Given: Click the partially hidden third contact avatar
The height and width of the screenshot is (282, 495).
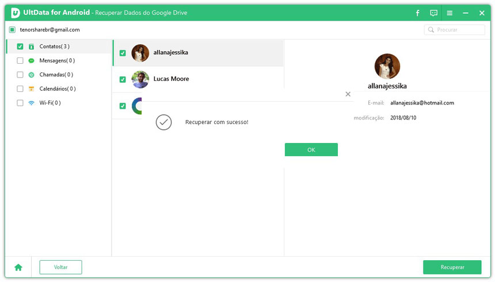Looking at the screenshot, I should 136,106.
